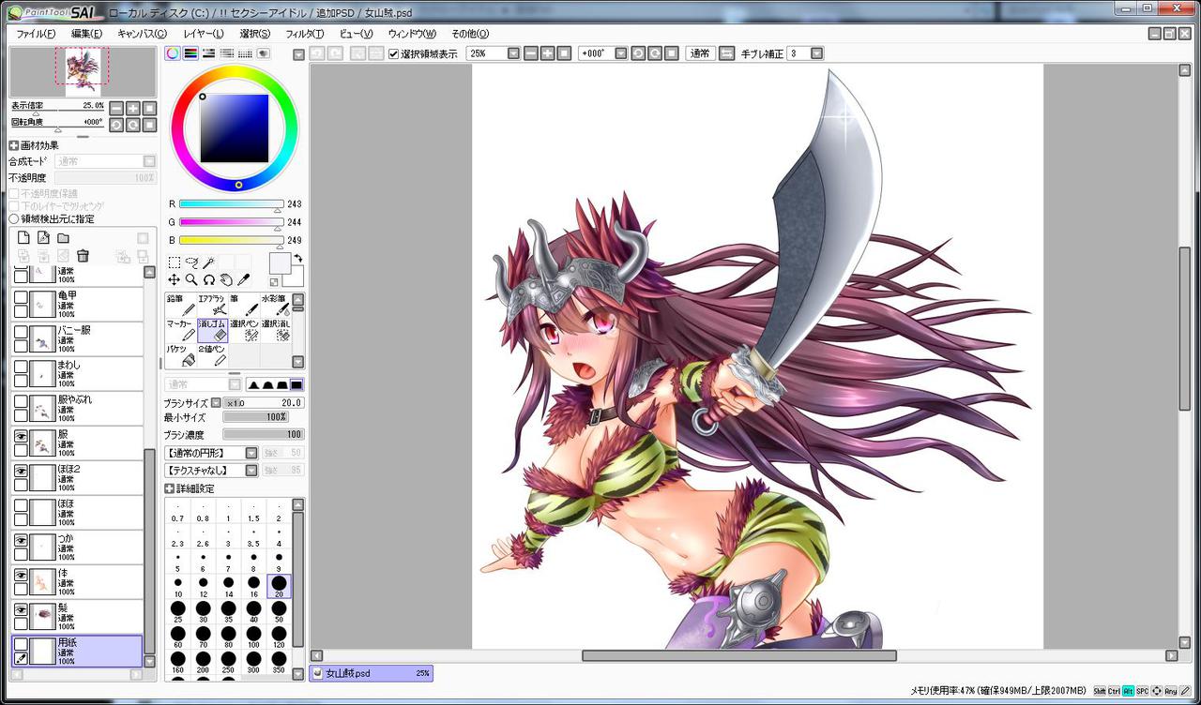Select the 鉛筆 pencil tool

(x=181, y=305)
